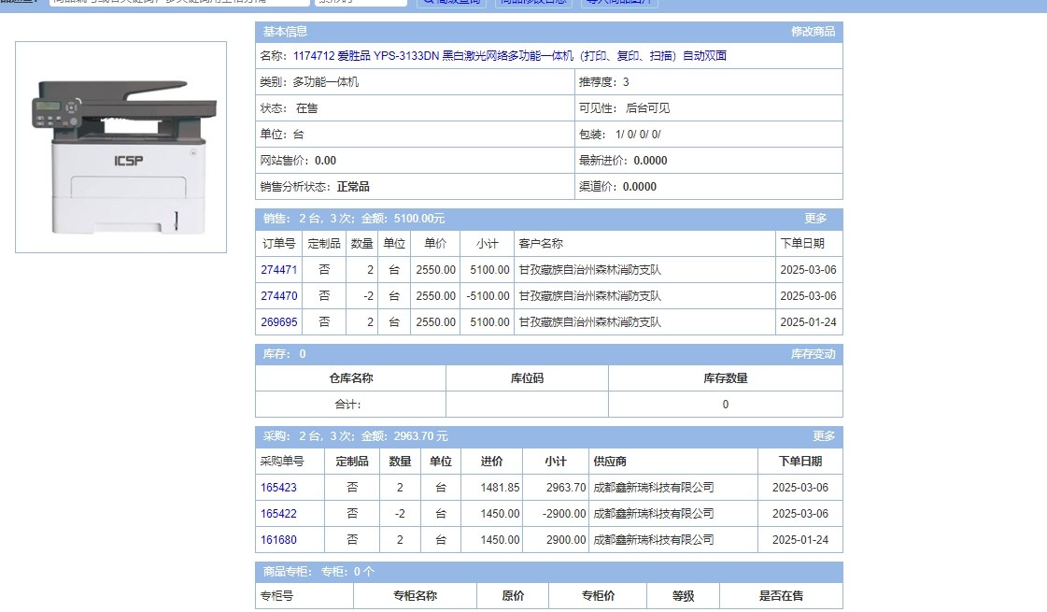1047x612 pixels.
Task: Open purchase order 161680
Action: (278, 540)
